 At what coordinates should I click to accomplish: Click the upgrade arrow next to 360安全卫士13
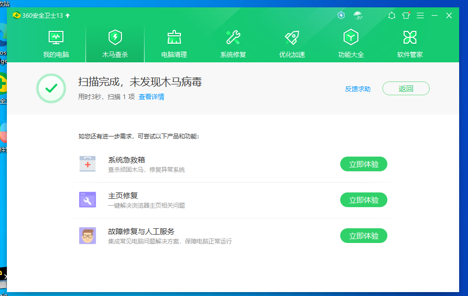(x=68, y=16)
